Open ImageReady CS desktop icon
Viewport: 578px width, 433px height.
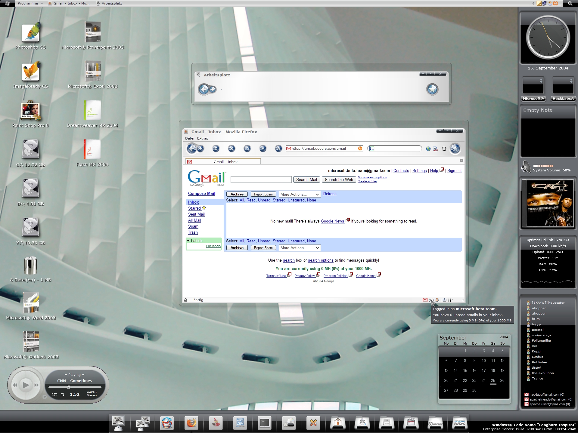click(x=31, y=75)
